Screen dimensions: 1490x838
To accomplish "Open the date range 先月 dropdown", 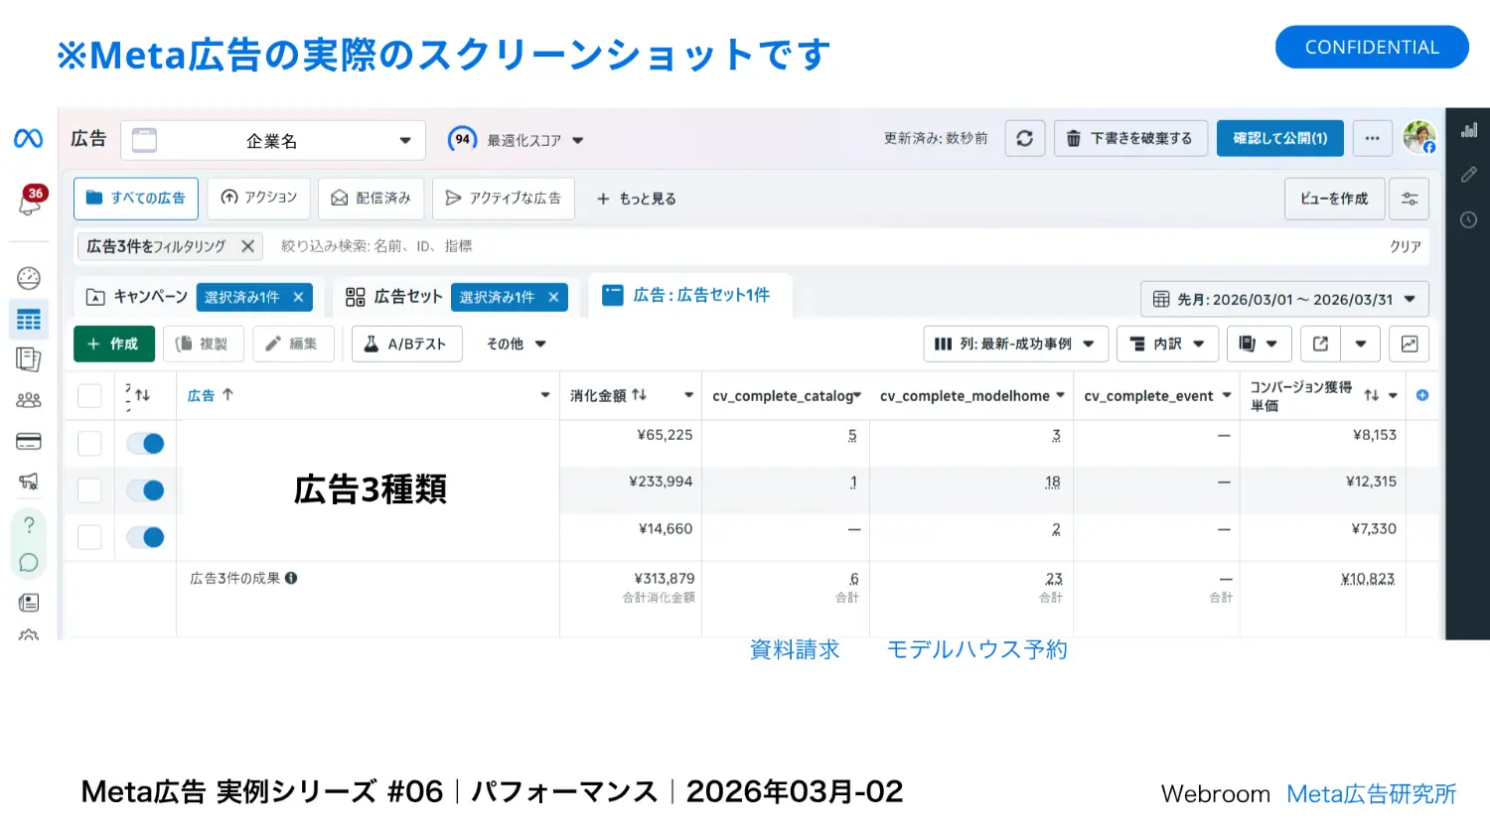I will click(1283, 299).
